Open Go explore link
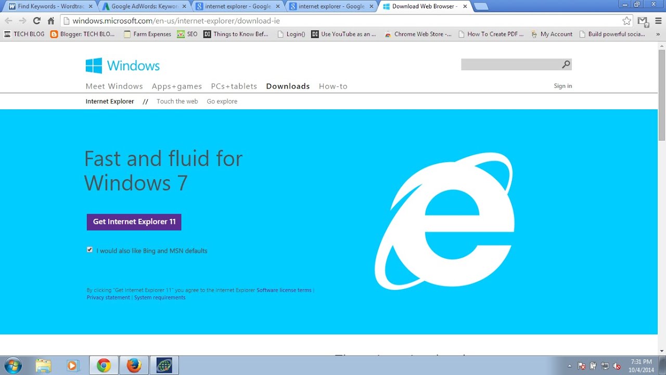The width and height of the screenshot is (666, 375). [222, 102]
